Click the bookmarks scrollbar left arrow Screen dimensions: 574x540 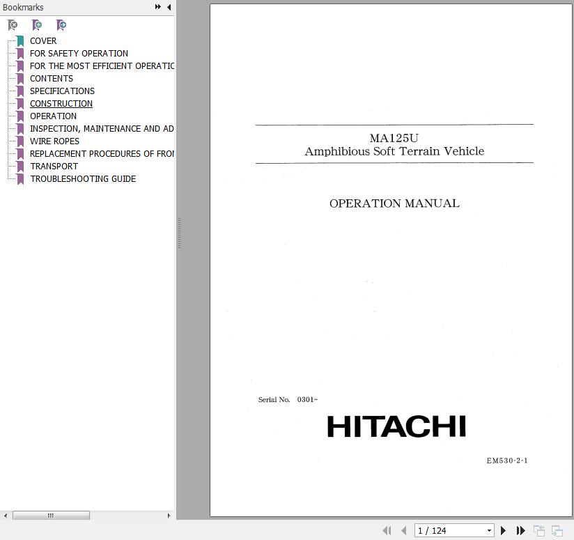[5, 516]
